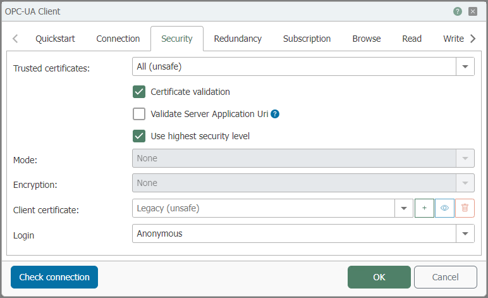View the client certificate with eye icon
The width and height of the screenshot is (488, 298).
click(444, 208)
